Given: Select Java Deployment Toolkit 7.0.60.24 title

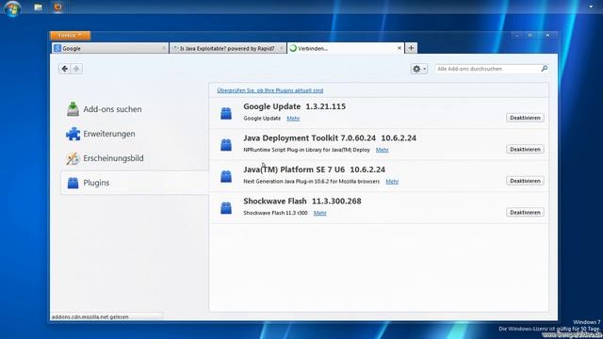Looking at the screenshot, I should 330,138.
